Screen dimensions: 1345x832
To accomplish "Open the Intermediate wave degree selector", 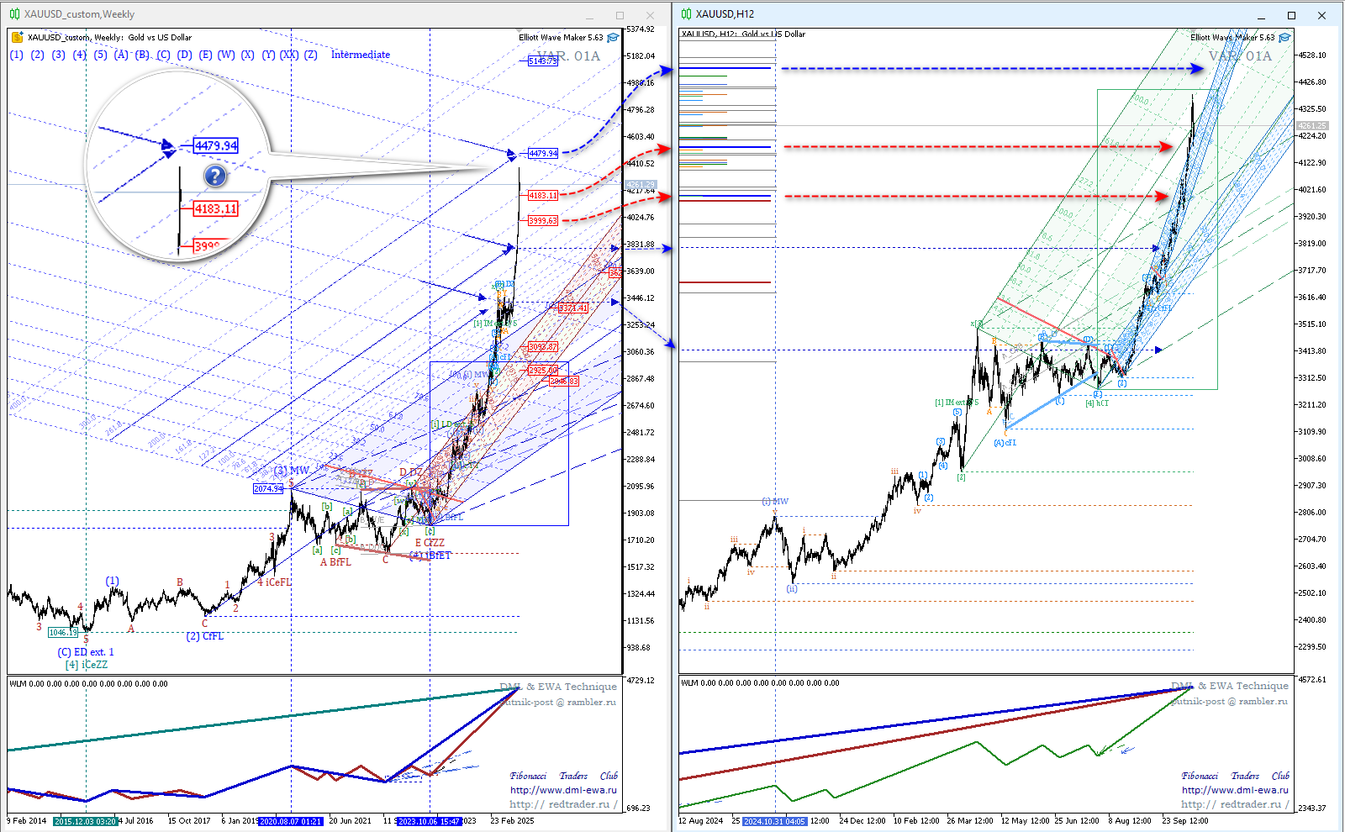I will [360, 55].
